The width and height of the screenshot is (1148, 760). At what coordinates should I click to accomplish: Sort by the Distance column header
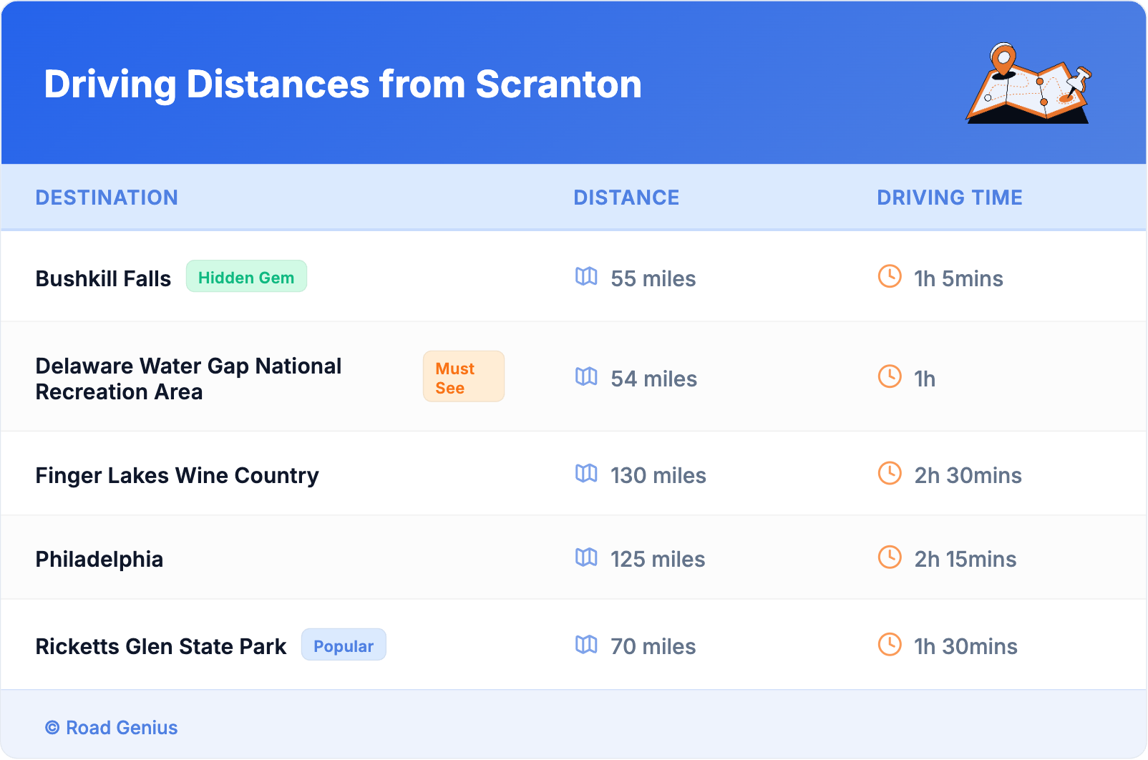[x=626, y=198]
